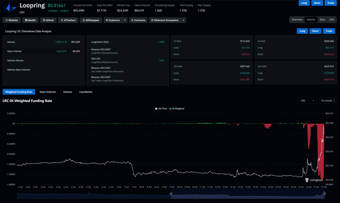The width and height of the screenshot is (340, 203).
Task: Click Trade beside the Derivatives Data Analysis heading
Action: coord(329,31)
